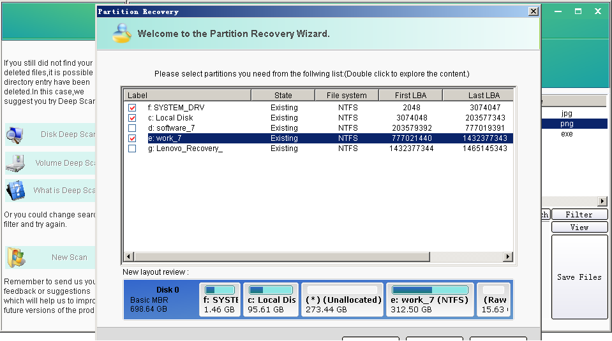The width and height of the screenshot is (612, 341).
Task: Click the What is Deep Scan help icon
Action: pos(15,191)
